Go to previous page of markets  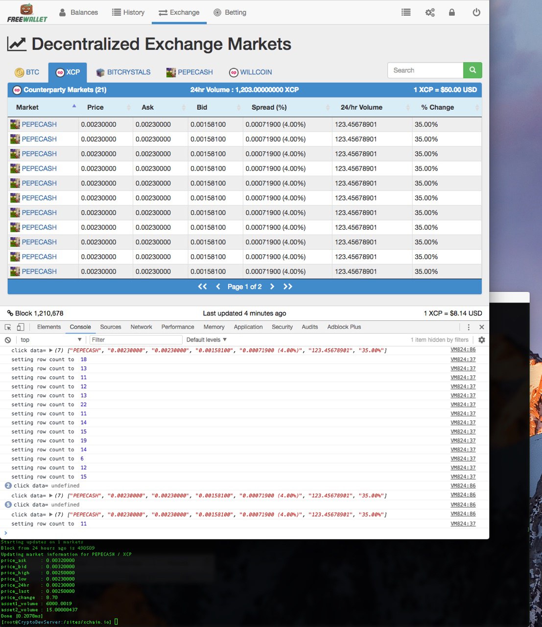click(x=218, y=287)
